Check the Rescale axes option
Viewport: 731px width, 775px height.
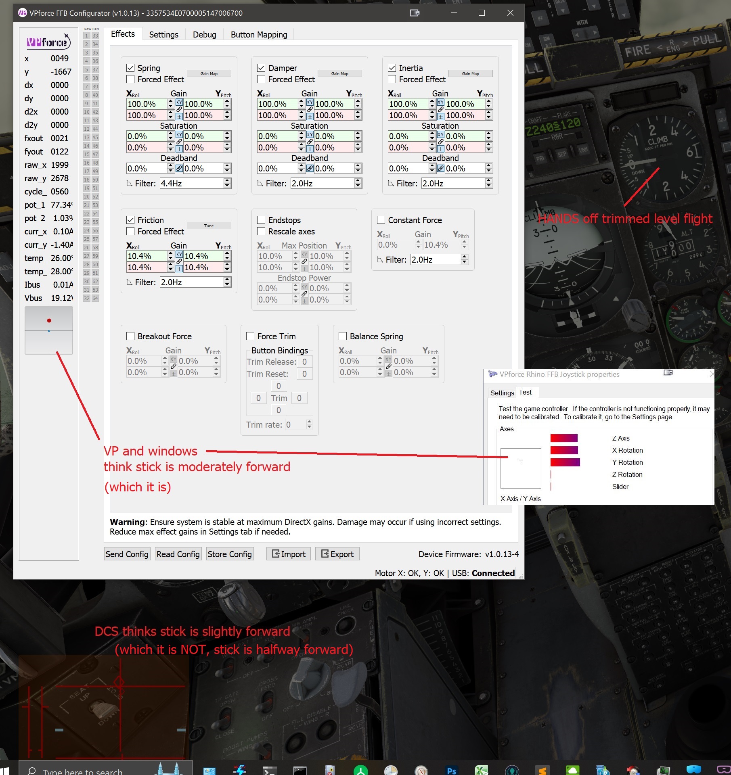click(261, 231)
